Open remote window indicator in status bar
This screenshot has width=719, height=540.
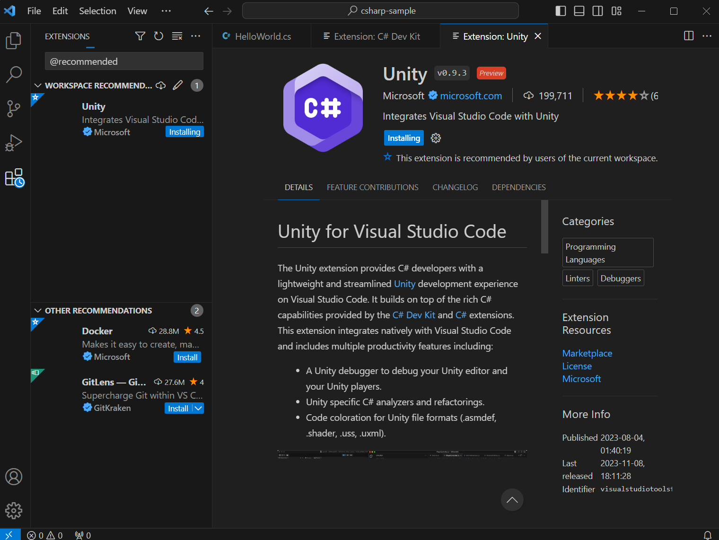point(9,535)
